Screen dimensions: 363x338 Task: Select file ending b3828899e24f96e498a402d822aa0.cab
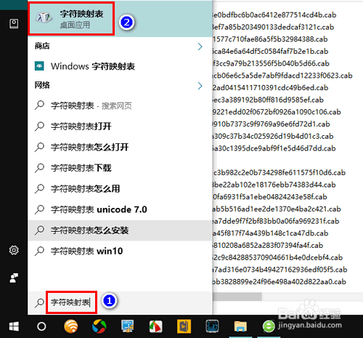(x=280, y=281)
